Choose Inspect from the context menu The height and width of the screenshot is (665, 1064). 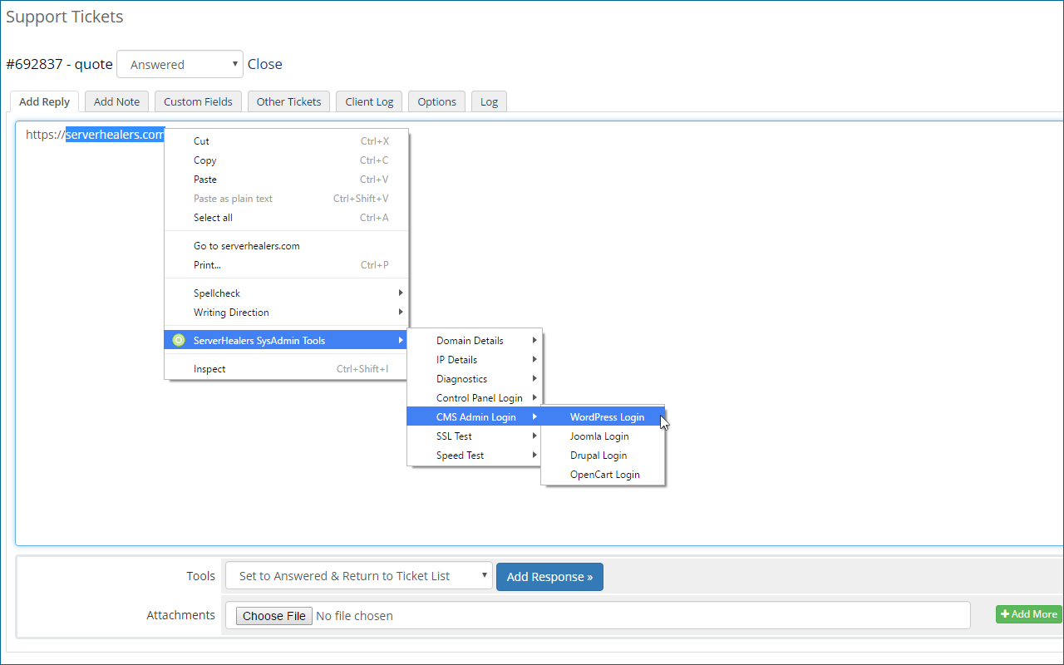coord(286,369)
